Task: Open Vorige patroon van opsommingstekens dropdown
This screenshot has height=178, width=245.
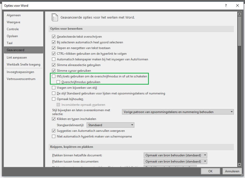Action: [x=178, y=112]
